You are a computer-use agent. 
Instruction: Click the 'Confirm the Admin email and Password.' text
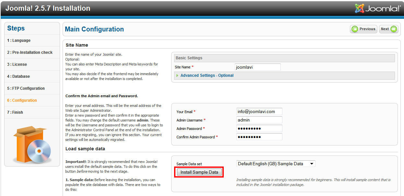point(102,96)
